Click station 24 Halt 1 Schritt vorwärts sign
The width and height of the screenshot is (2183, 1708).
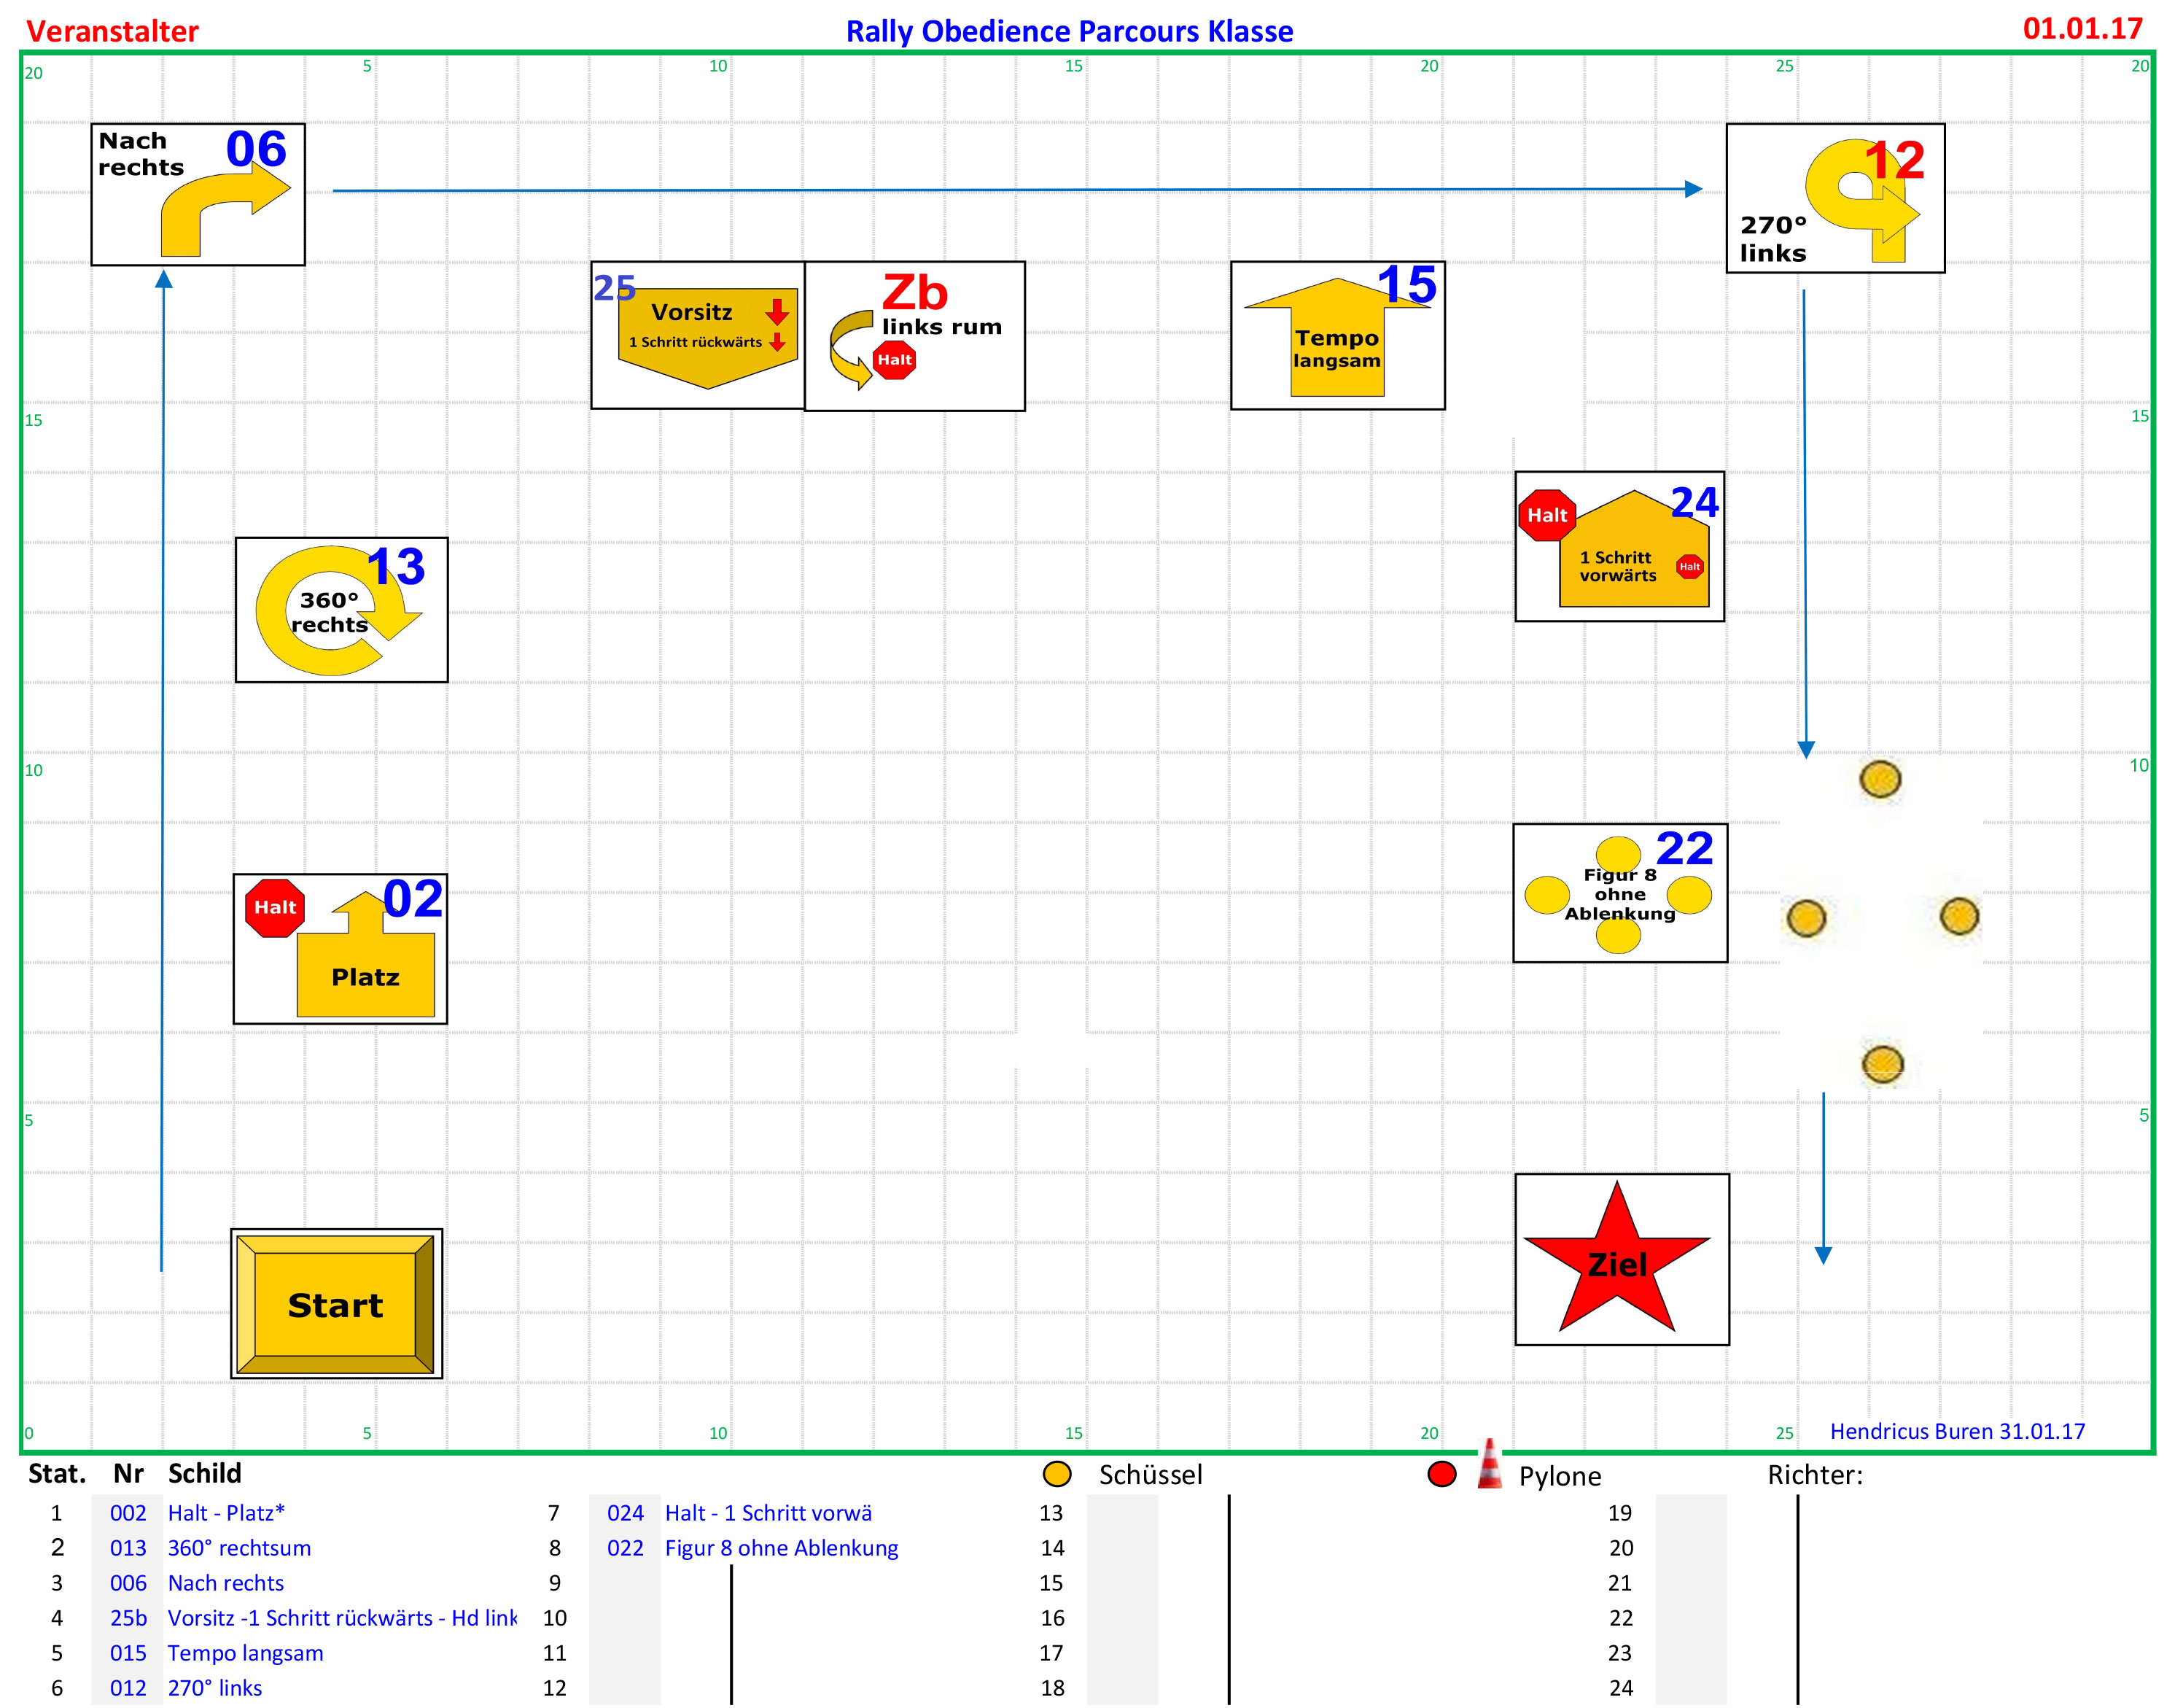1619,545
